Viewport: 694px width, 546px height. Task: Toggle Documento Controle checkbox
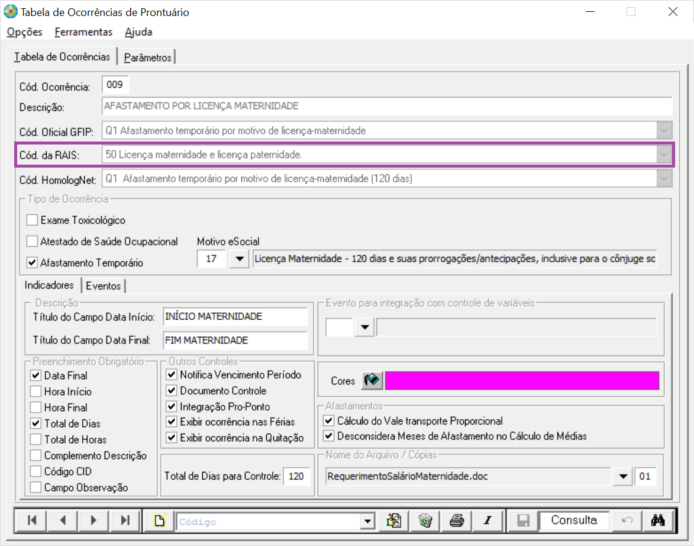(172, 390)
